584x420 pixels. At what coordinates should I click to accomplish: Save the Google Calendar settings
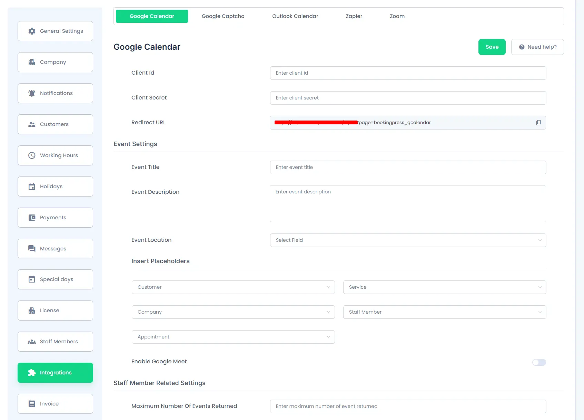492,47
